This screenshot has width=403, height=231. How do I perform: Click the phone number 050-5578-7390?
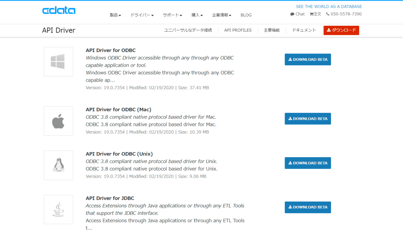pos(346,14)
